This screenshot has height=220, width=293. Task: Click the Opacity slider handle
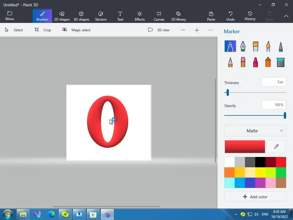285,115
